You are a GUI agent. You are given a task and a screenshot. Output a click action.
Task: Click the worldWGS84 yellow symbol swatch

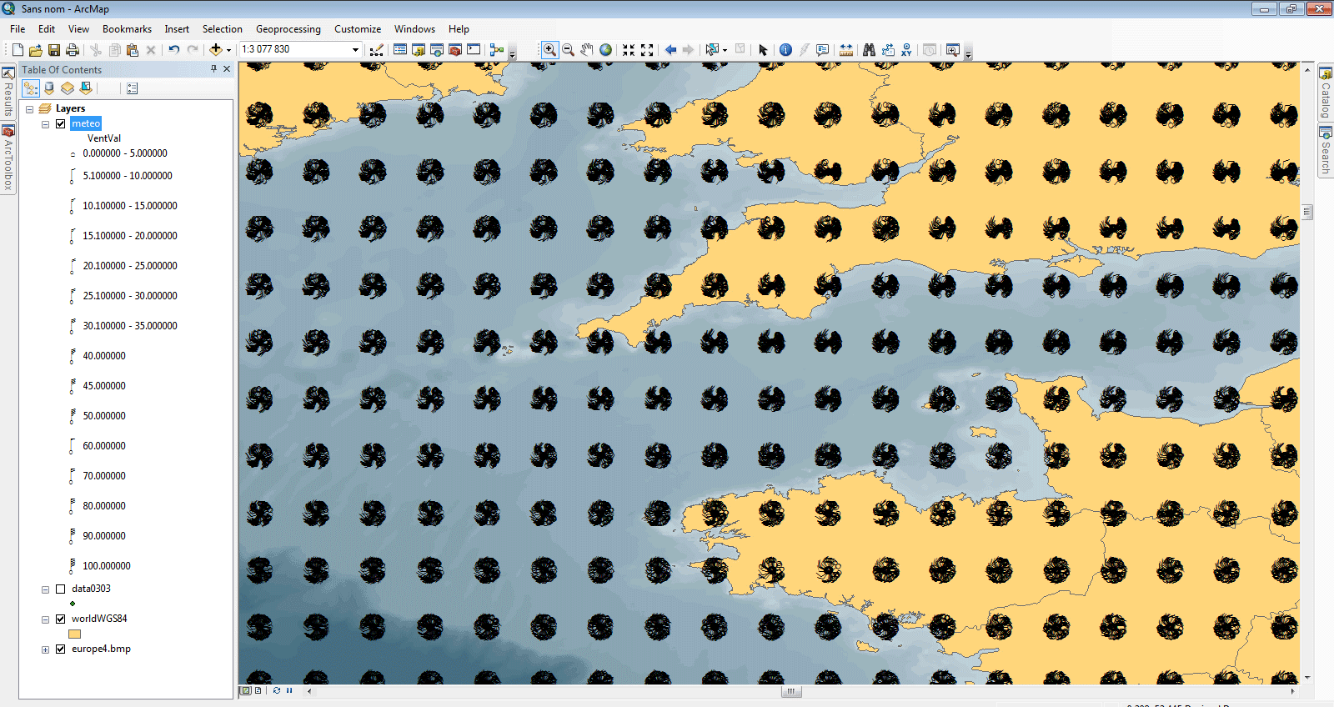click(x=74, y=634)
